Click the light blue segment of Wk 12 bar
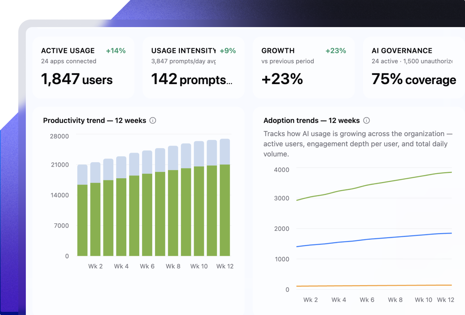This screenshot has width=465, height=315. click(225, 152)
